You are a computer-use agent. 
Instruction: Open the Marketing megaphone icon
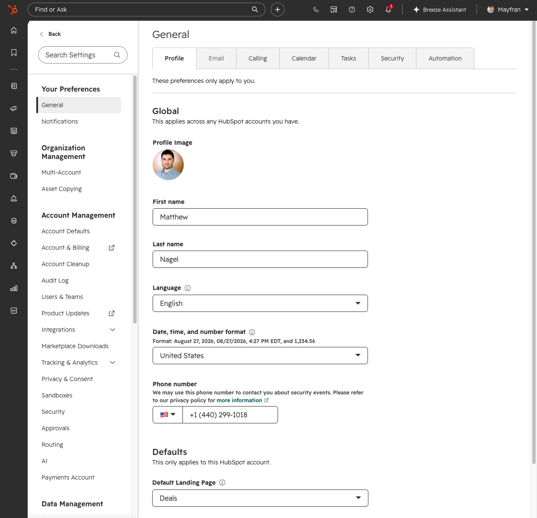point(14,108)
